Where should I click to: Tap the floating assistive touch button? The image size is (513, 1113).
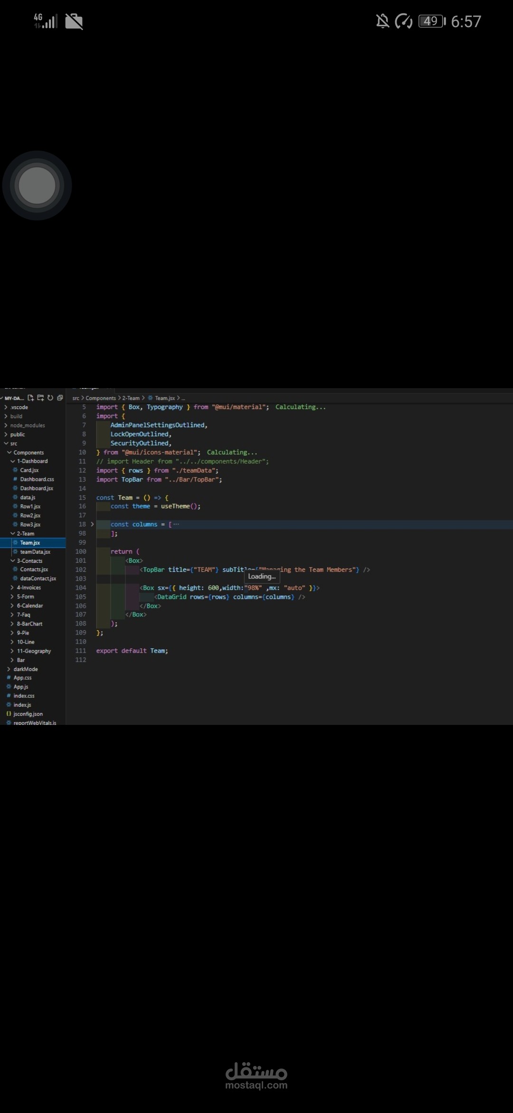click(x=37, y=185)
